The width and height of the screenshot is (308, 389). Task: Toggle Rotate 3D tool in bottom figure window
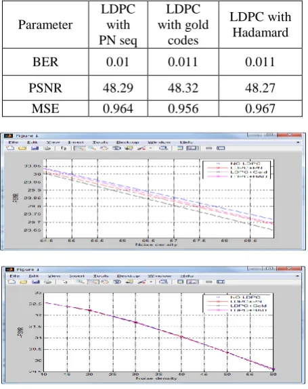(117, 282)
